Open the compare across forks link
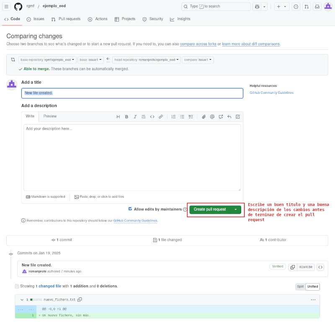The width and height of the screenshot is (335, 323). pos(198,44)
